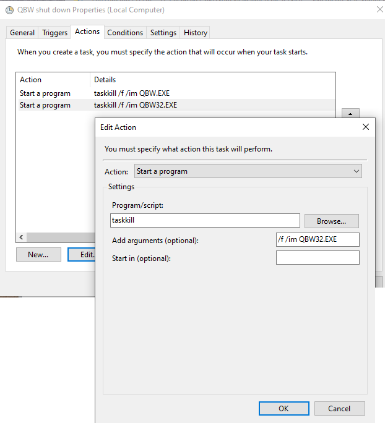Select the Settings tab

tap(163, 33)
